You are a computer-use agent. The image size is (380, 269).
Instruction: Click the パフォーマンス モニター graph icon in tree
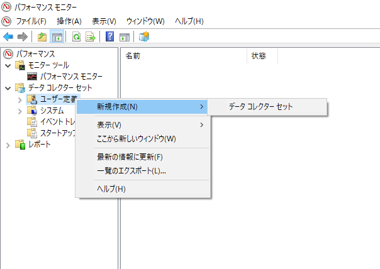click(32, 77)
